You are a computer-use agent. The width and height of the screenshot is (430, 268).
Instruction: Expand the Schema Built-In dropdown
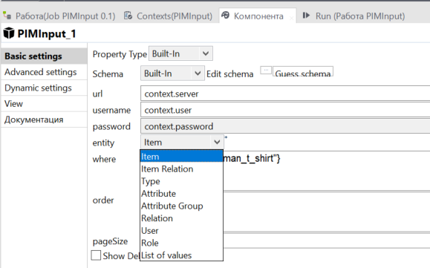point(172,73)
